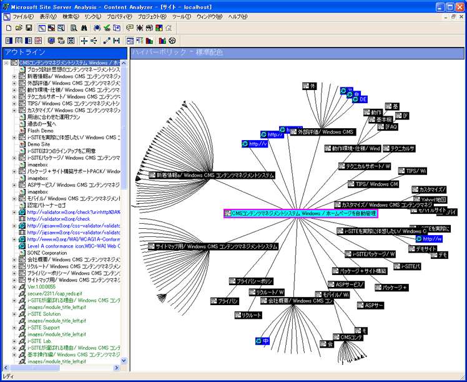Screen dimensions: 467x382
Task: Click the yellow speech bubble icon
Action: (130, 28)
